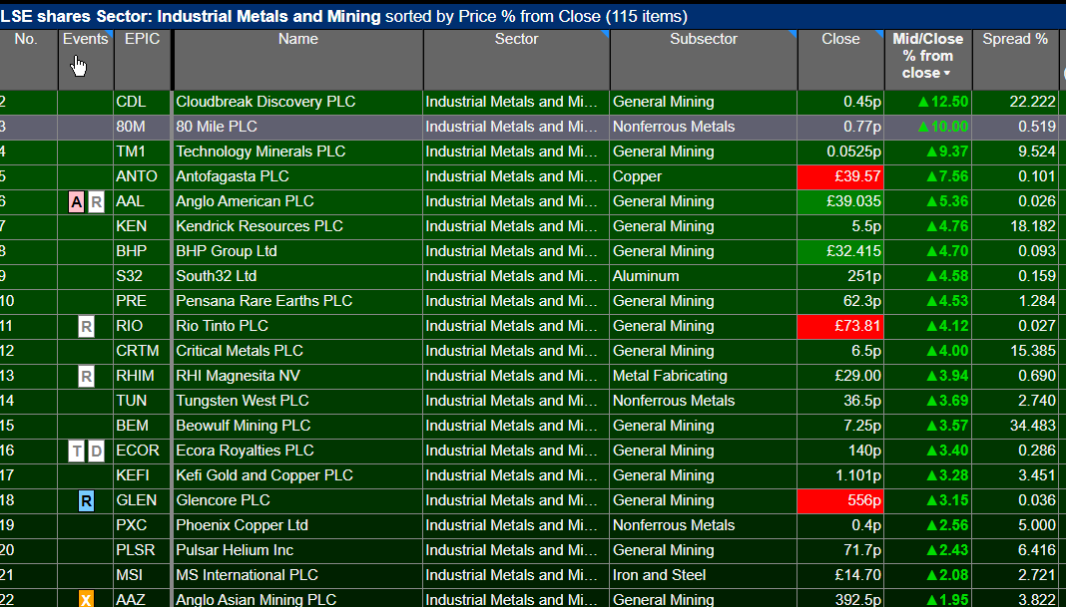This screenshot has height=607, width=1066.
Task: Select Ecora Royalties PLC name
Action: (245, 451)
